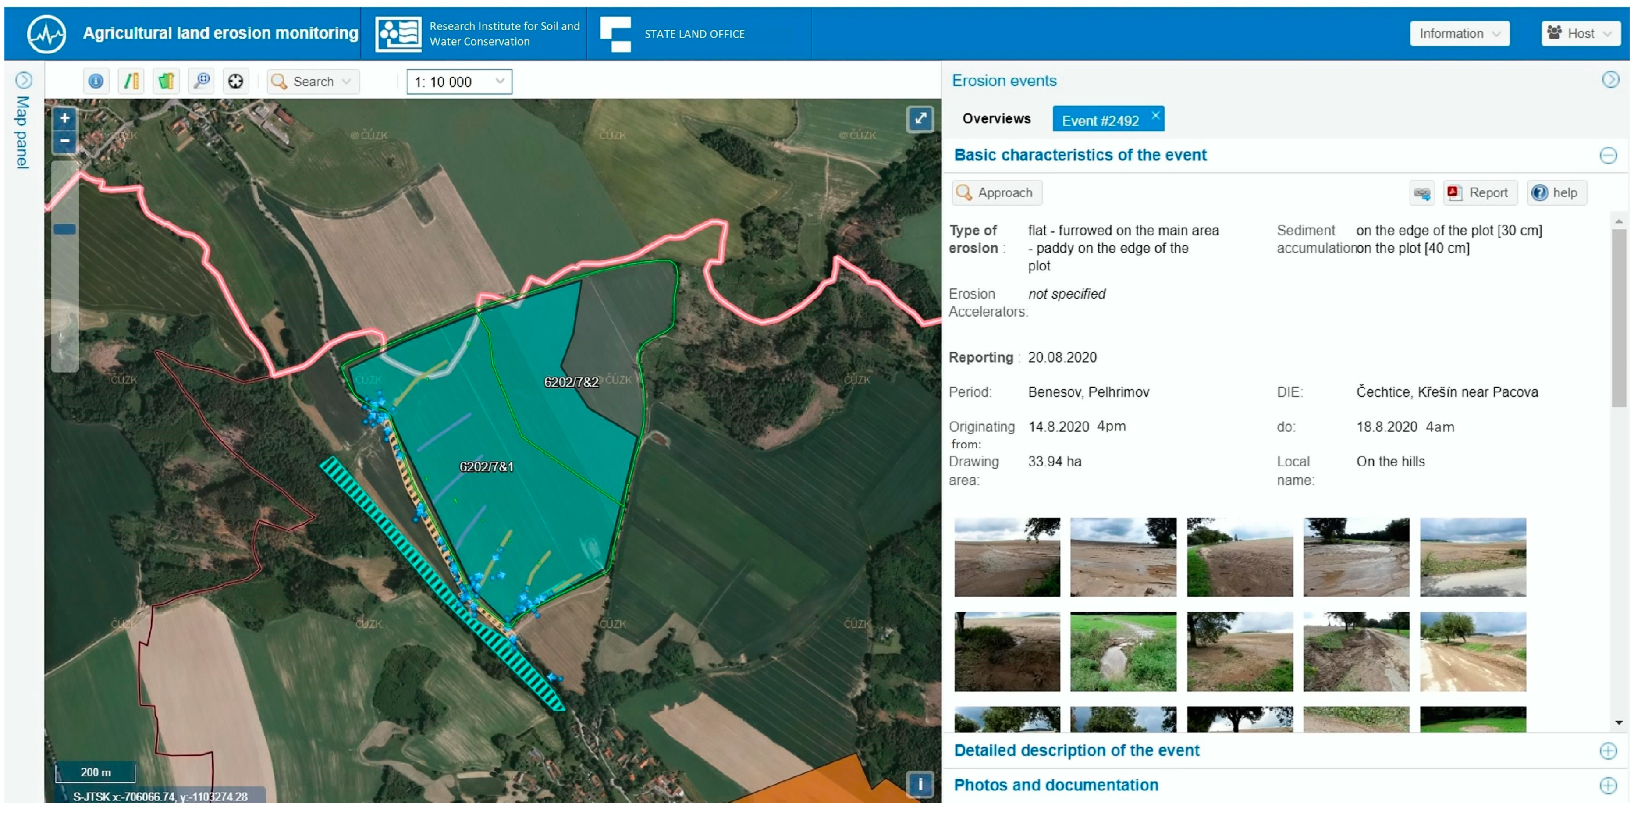Collapse Basic characteristics of the event
This screenshot has width=1634, height=818.
(1608, 156)
